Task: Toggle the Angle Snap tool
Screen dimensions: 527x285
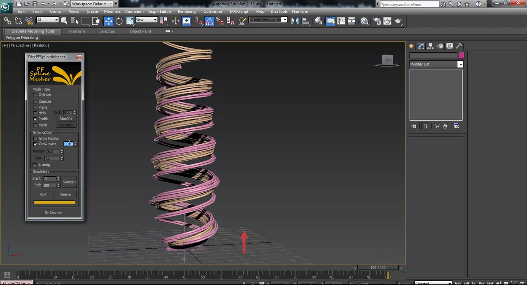Action: click(210, 21)
